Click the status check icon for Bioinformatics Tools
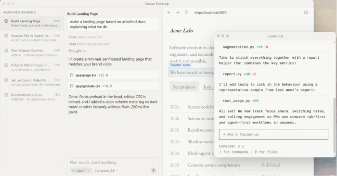Screen dimensions: 337x176 [6, 95]
